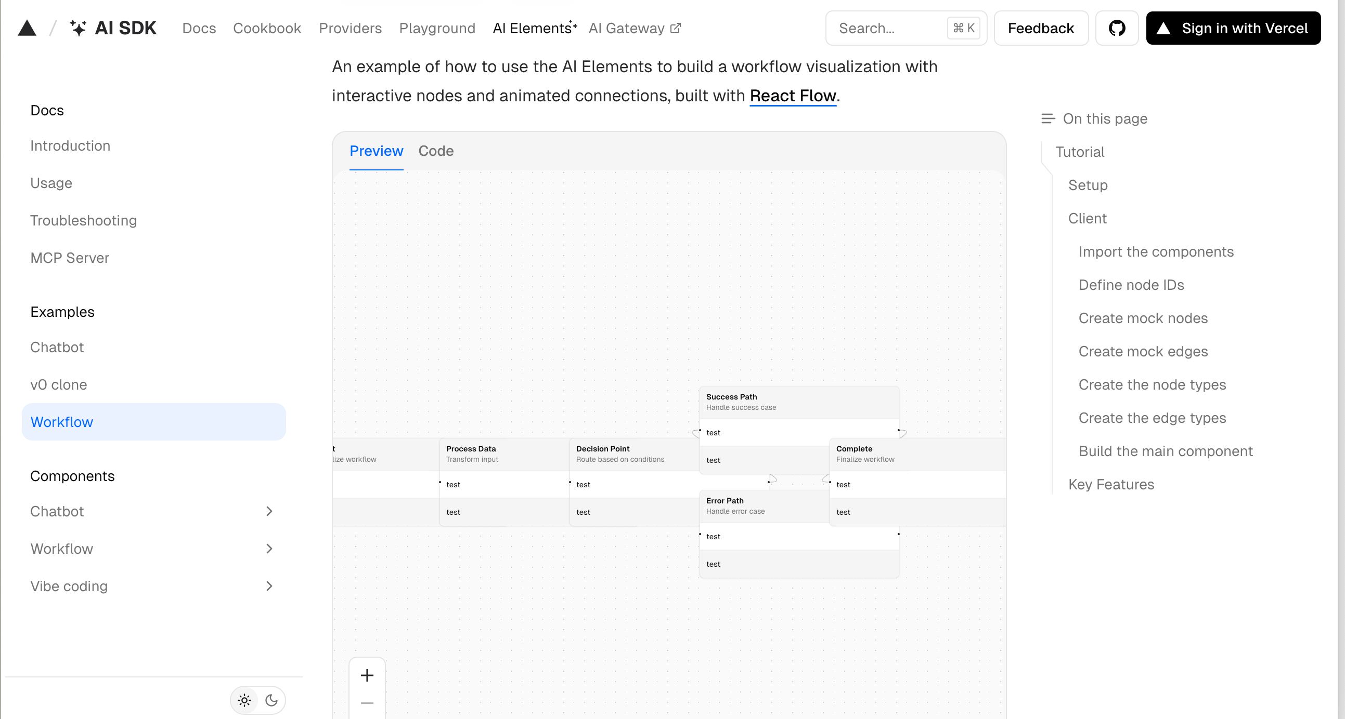Switch to the Code tab
The image size is (1345, 719).
tap(435, 151)
